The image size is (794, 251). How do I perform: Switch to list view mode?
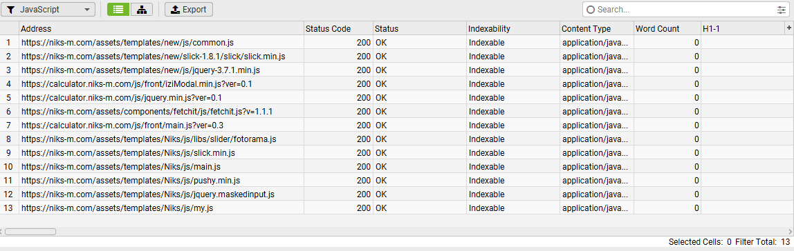coord(118,9)
